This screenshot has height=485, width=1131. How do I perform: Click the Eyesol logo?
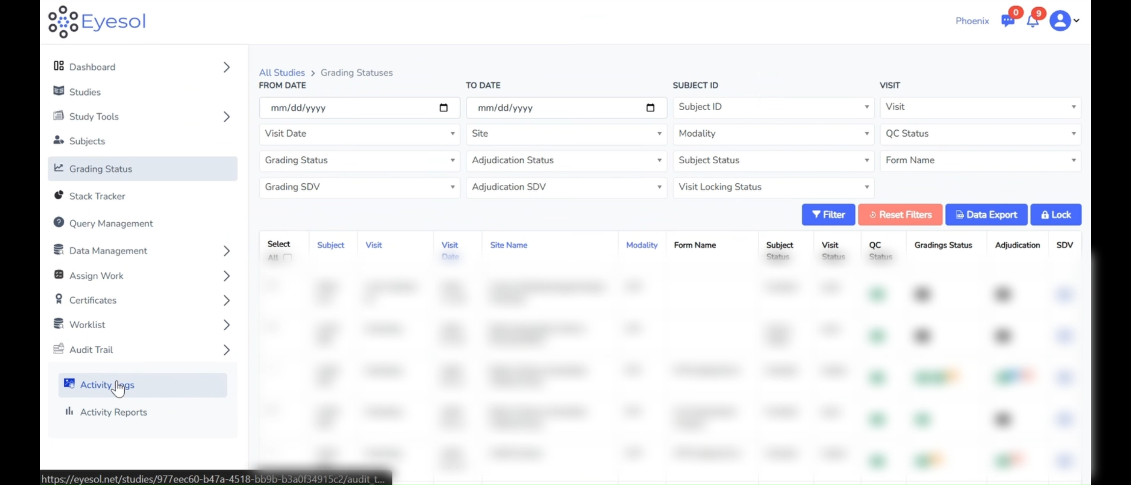click(97, 22)
